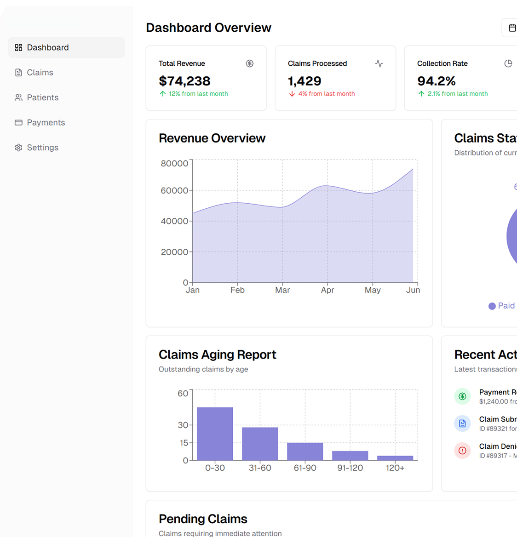Click the pie chart icon on Collection Rate
The height and width of the screenshot is (537, 517).
(x=508, y=63)
